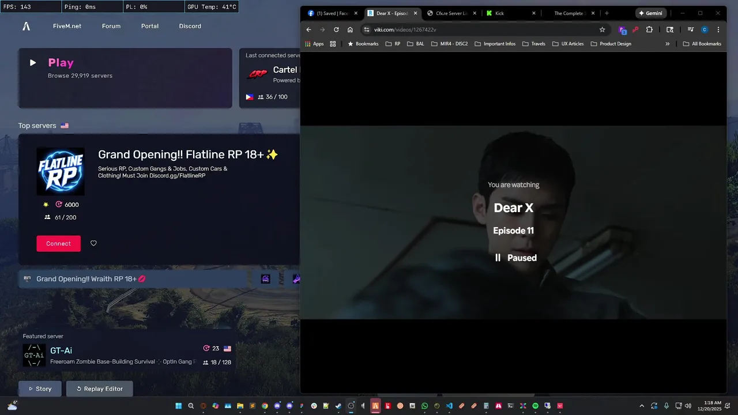This screenshot has width=738, height=415.
Task: Bookmark this page with the star icon
Action: point(602,29)
